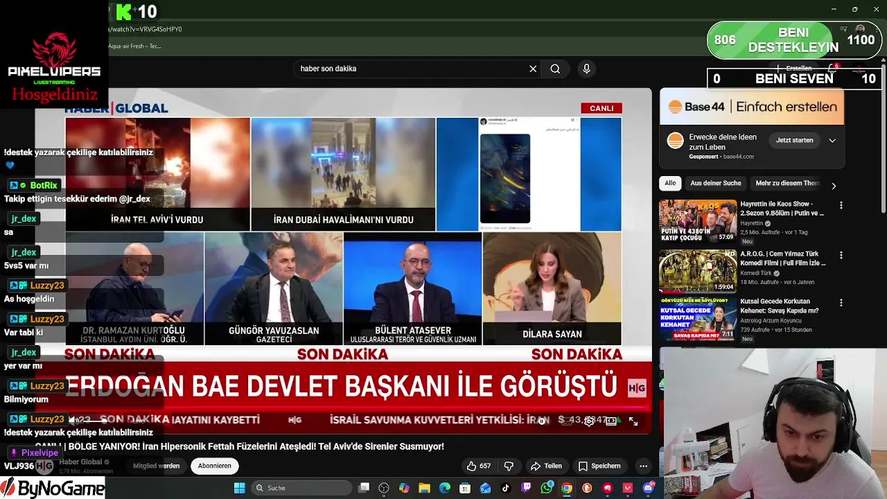Open Discord from the taskbar
The height and width of the screenshot is (499, 887).
pos(648,488)
